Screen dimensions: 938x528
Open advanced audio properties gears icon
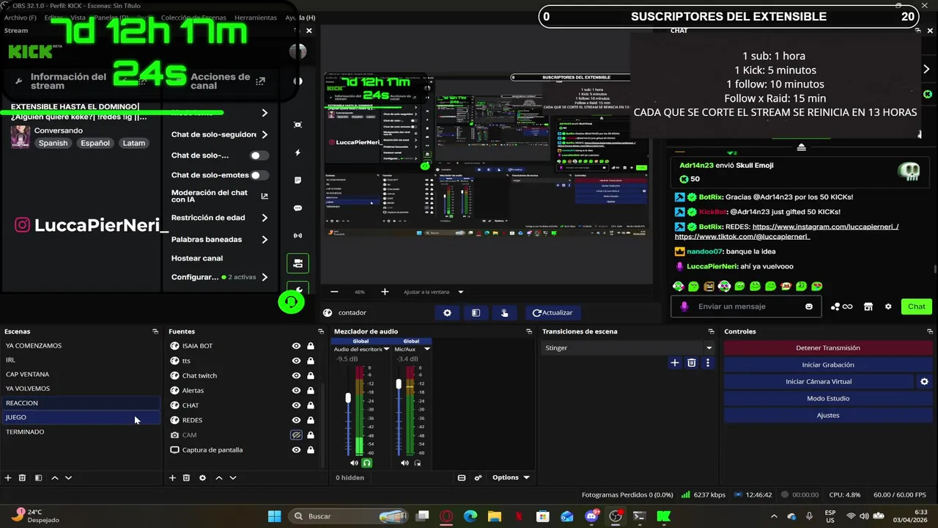point(478,477)
